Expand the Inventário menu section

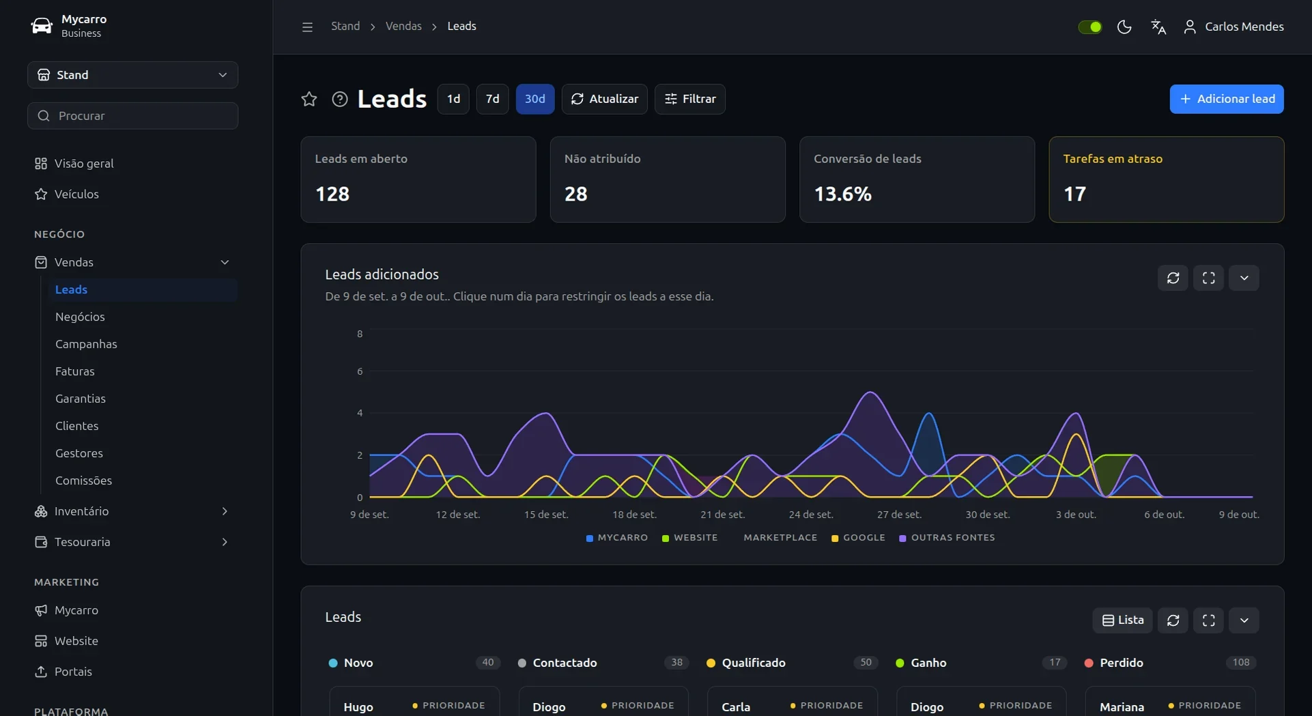point(132,511)
